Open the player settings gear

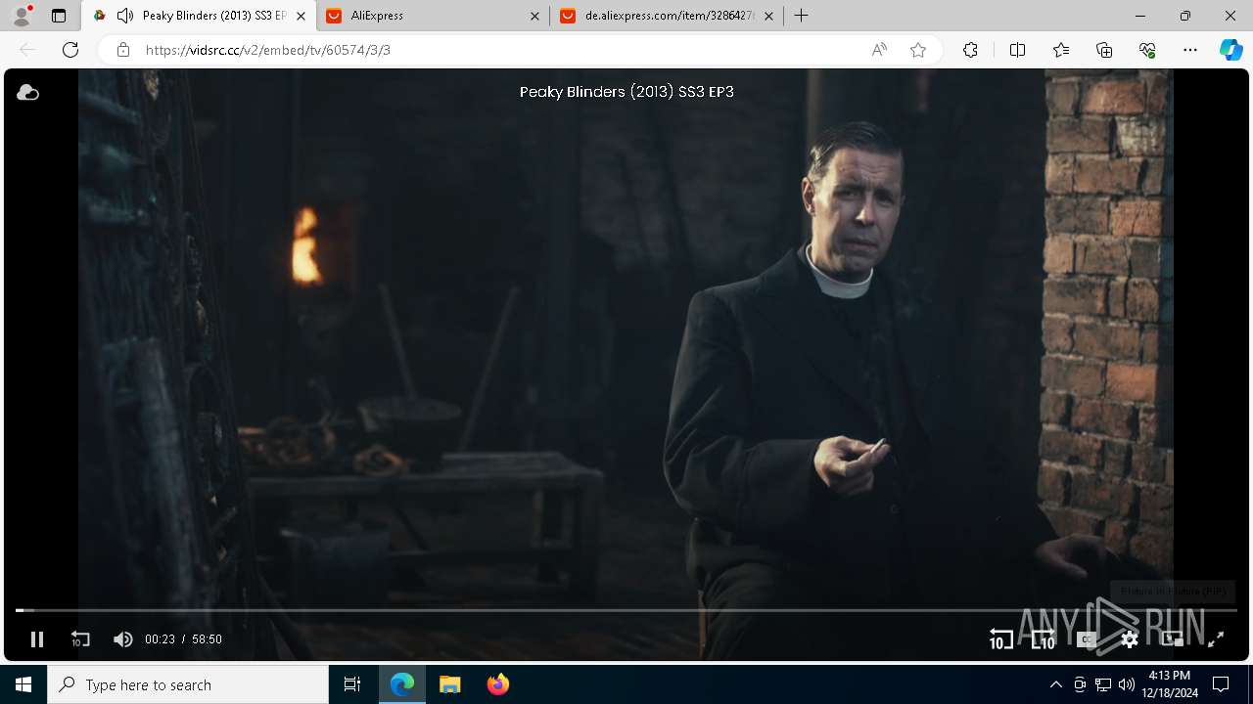tap(1130, 639)
